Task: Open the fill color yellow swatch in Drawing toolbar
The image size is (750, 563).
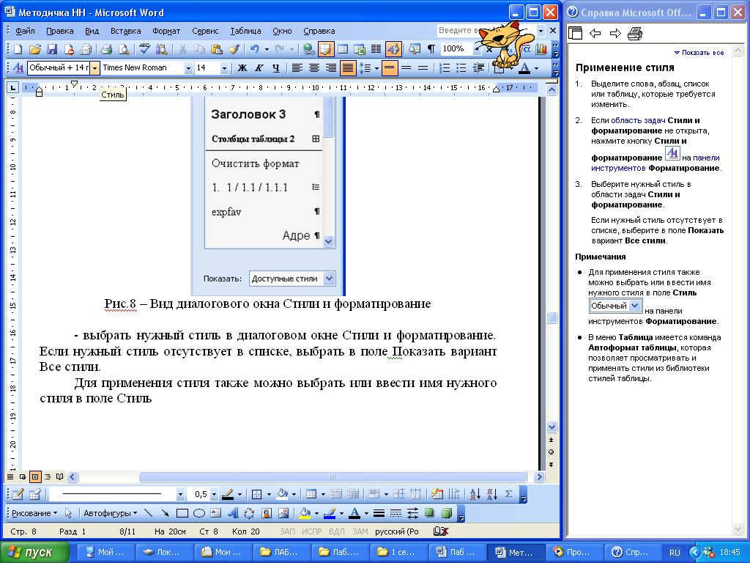Action: pyautogui.click(x=305, y=513)
